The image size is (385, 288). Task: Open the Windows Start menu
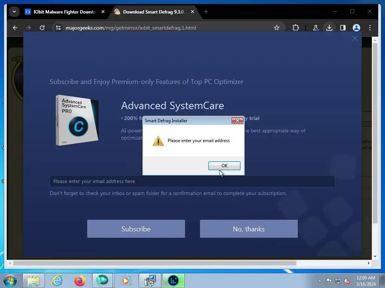[x=10, y=280]
